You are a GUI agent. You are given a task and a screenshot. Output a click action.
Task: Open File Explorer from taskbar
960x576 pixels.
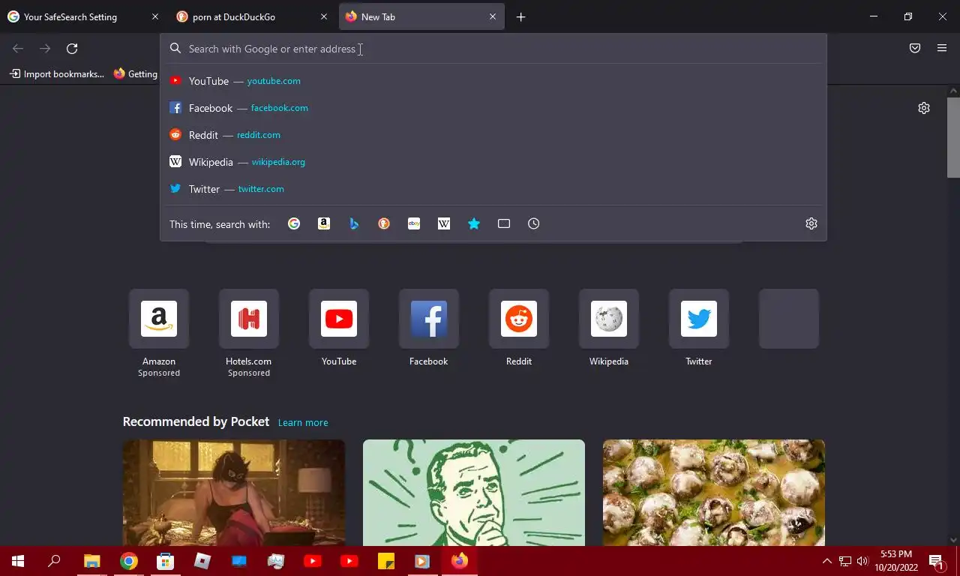pos(91,561)
